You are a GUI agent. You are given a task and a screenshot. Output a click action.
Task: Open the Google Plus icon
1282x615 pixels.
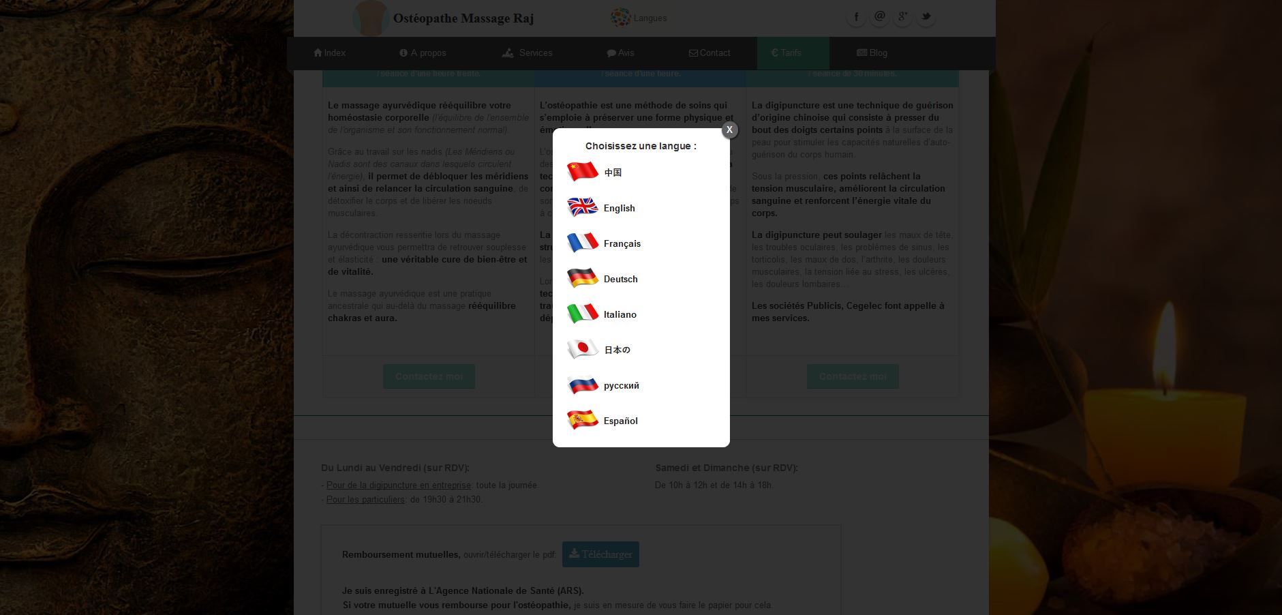click(902, 17)
